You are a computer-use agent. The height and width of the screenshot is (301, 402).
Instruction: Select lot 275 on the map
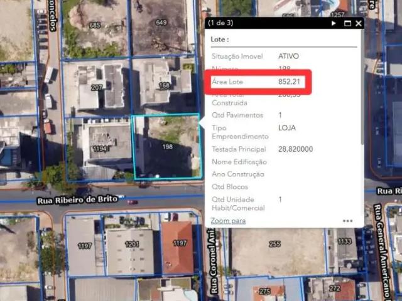click(x=265, y=292)
